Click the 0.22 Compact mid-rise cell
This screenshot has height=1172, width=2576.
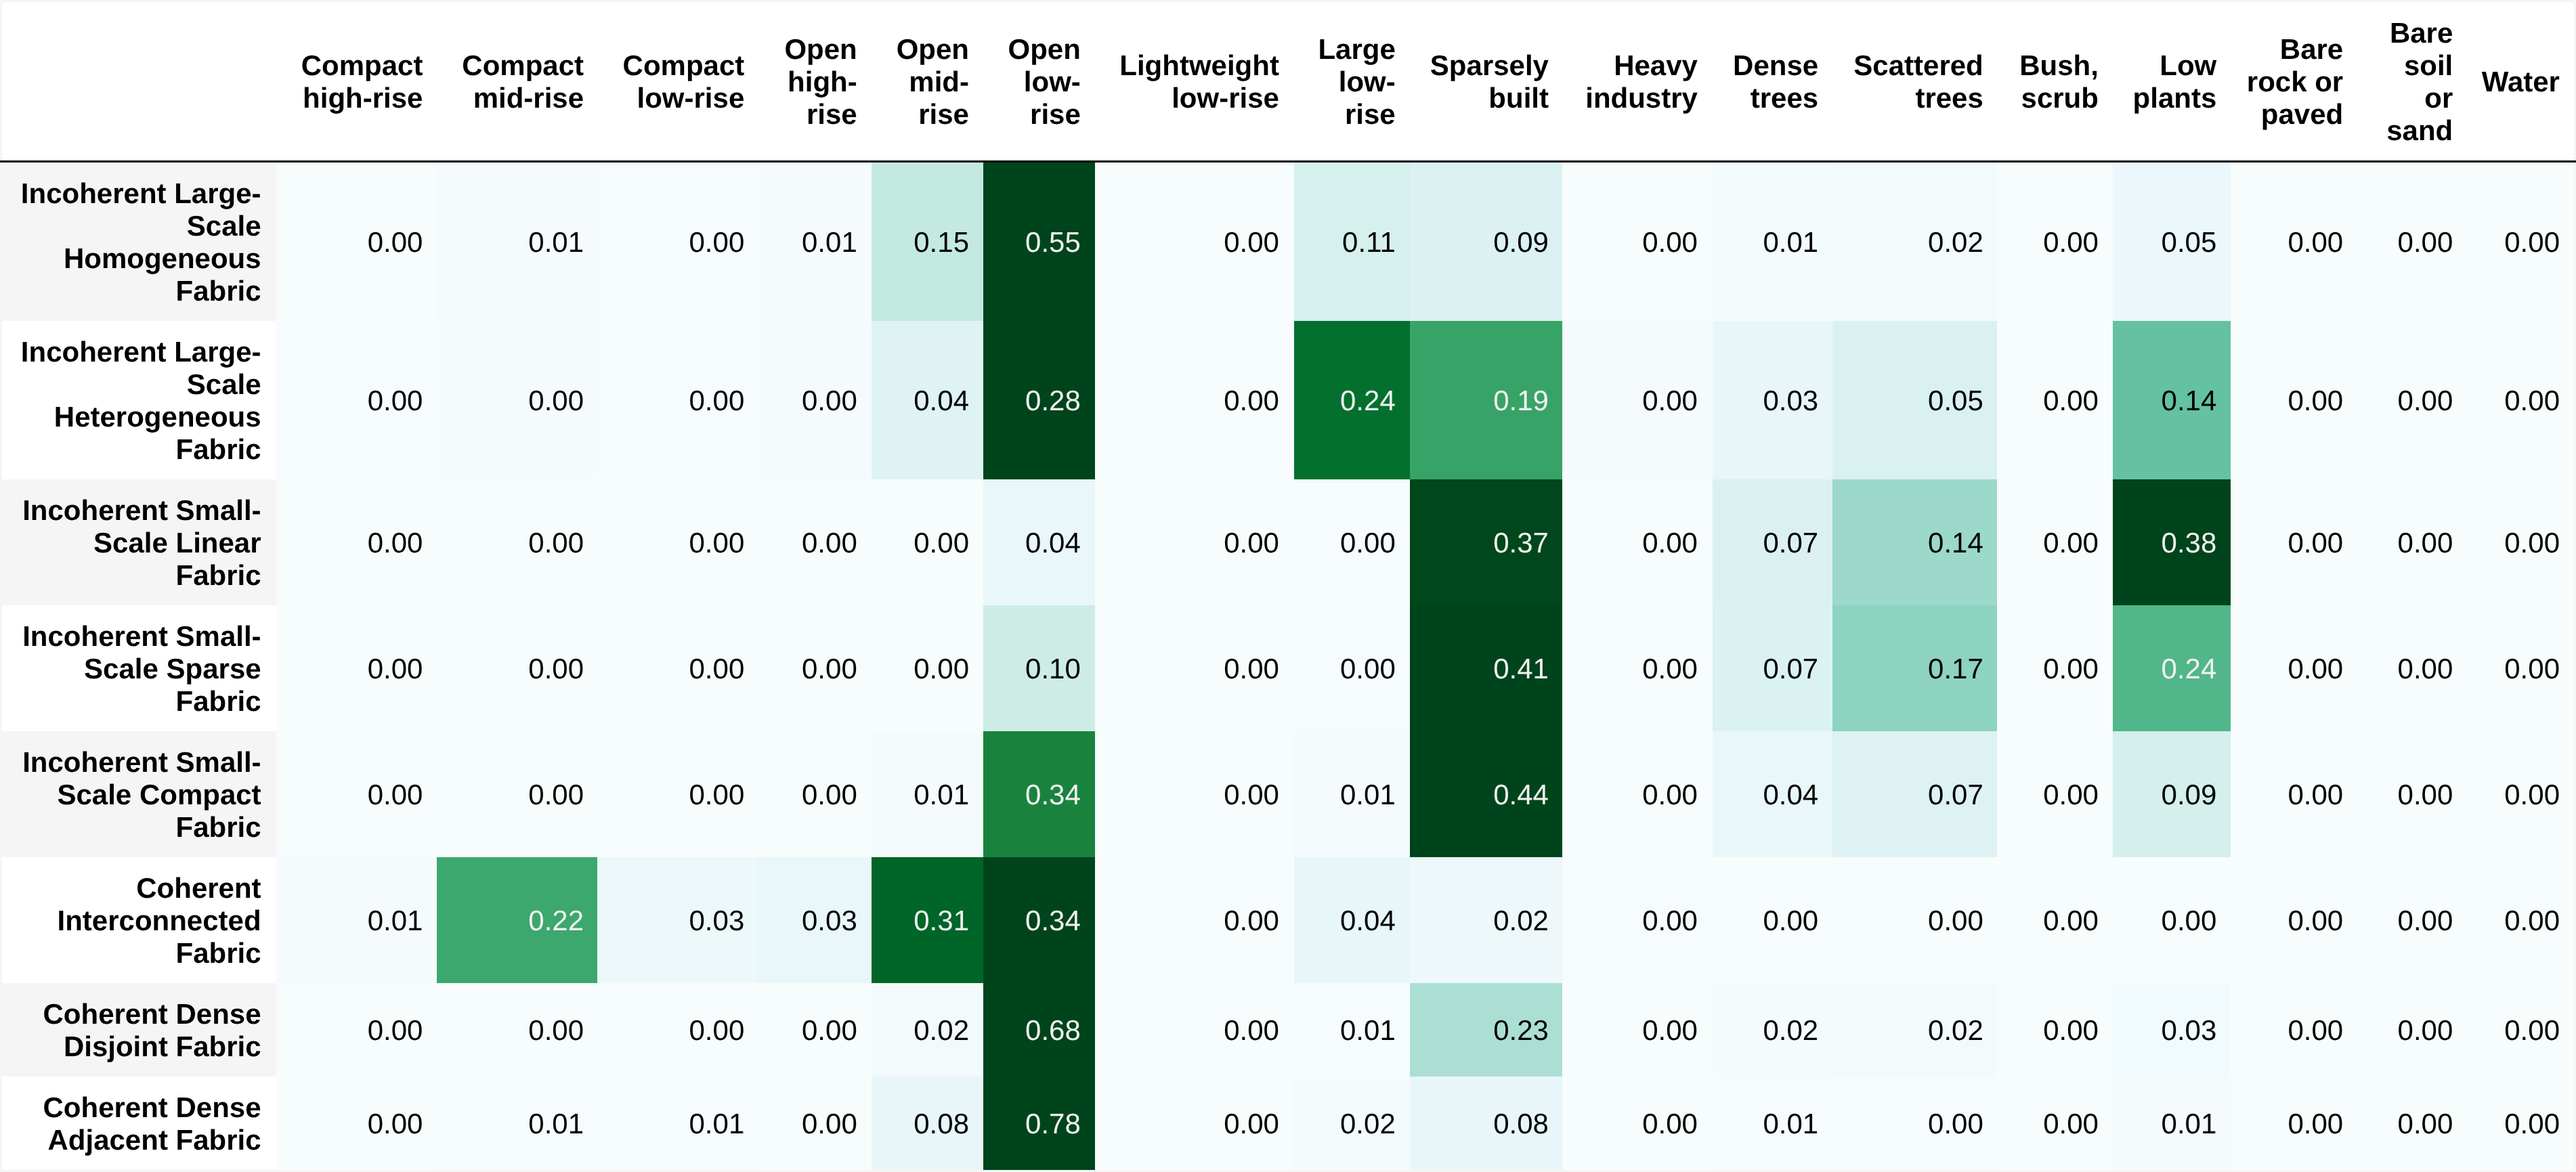(x=517, y=920)
